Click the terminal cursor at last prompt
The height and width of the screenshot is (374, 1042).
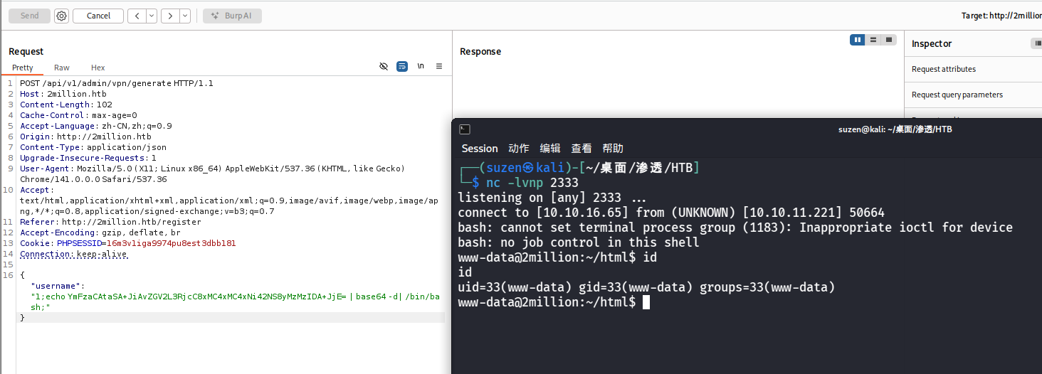pyautogui.click(x=646, y=302)
